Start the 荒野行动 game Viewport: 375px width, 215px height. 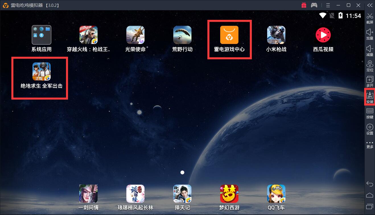click(x=182, y=35)
